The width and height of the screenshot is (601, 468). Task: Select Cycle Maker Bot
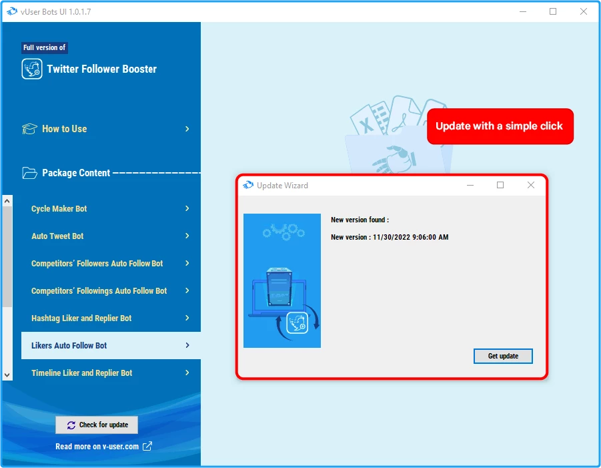coord(111,209)
